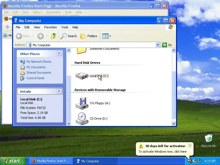Viewport: 220px width, 165px height.
Task: Open the Firefox window's Tools menu
Action: click(68, 12)
